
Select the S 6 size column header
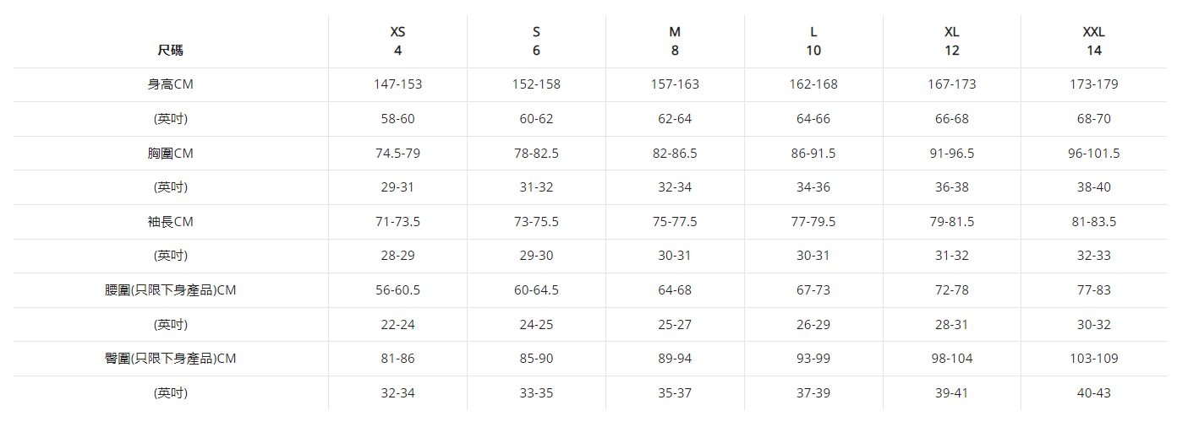(x=536, y=41)
